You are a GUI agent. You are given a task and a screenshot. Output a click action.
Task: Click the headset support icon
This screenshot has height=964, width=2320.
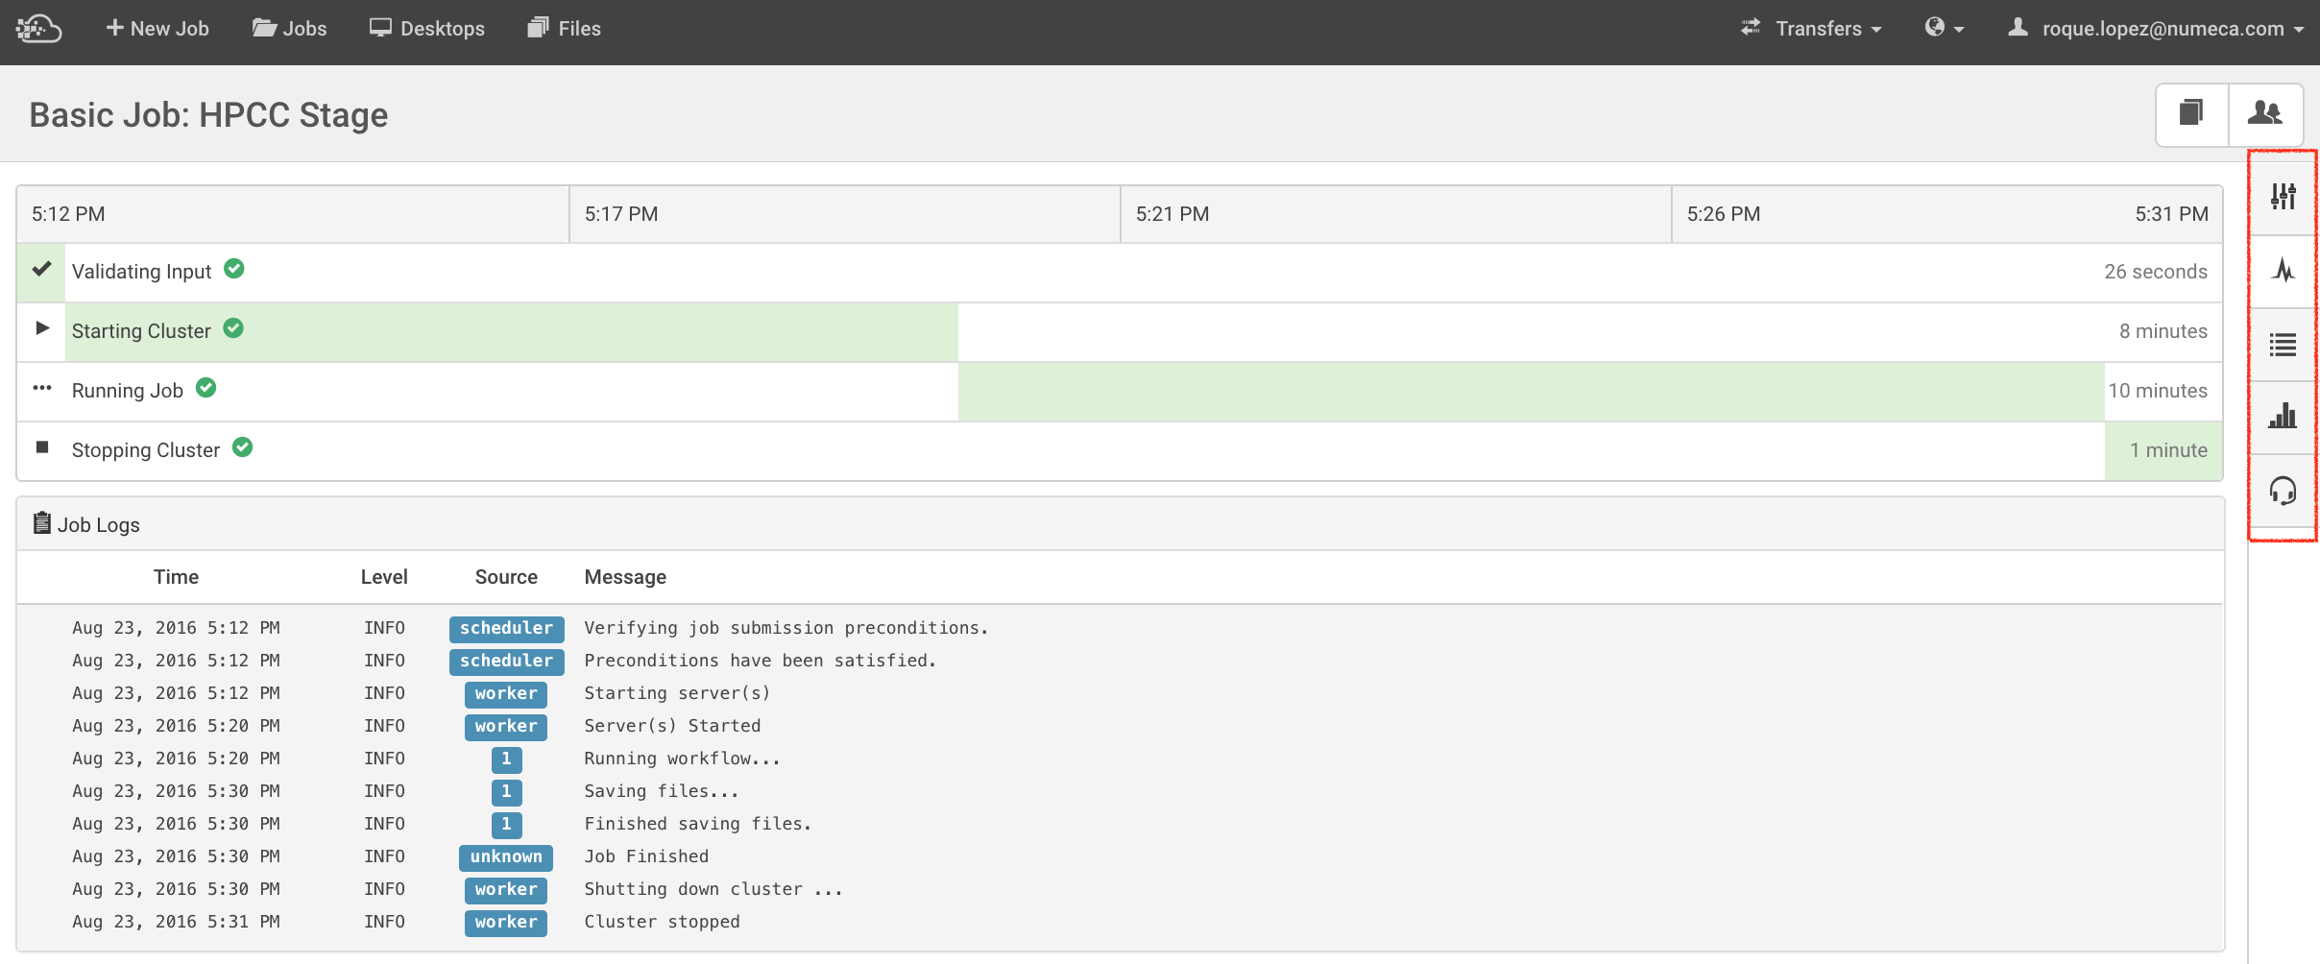point(2283,491)
